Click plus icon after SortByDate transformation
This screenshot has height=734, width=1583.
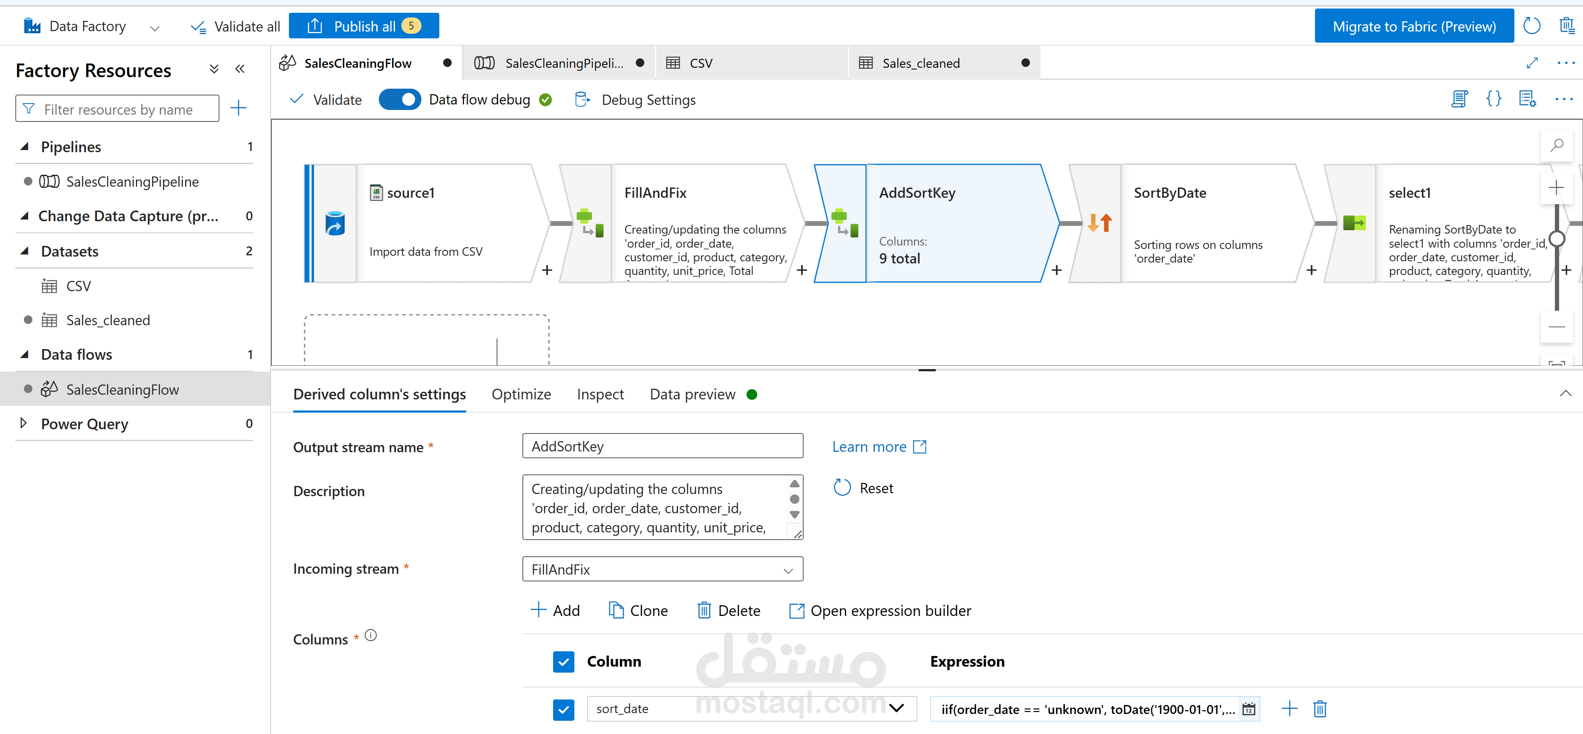(x=1312, y=270)
